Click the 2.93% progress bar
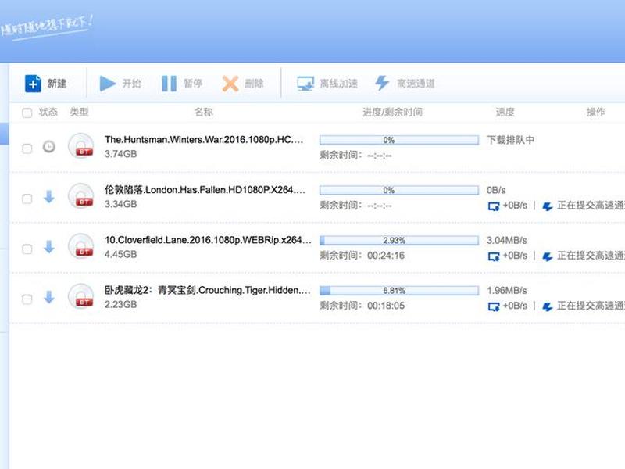Screen dimensions: 625x469 click(x=399, y=241)
